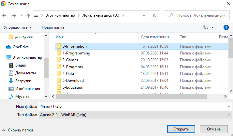This screenshot has height=136, width=233.
Task: Select OneDrive in the navigation pane
Action: coord(21,47)
